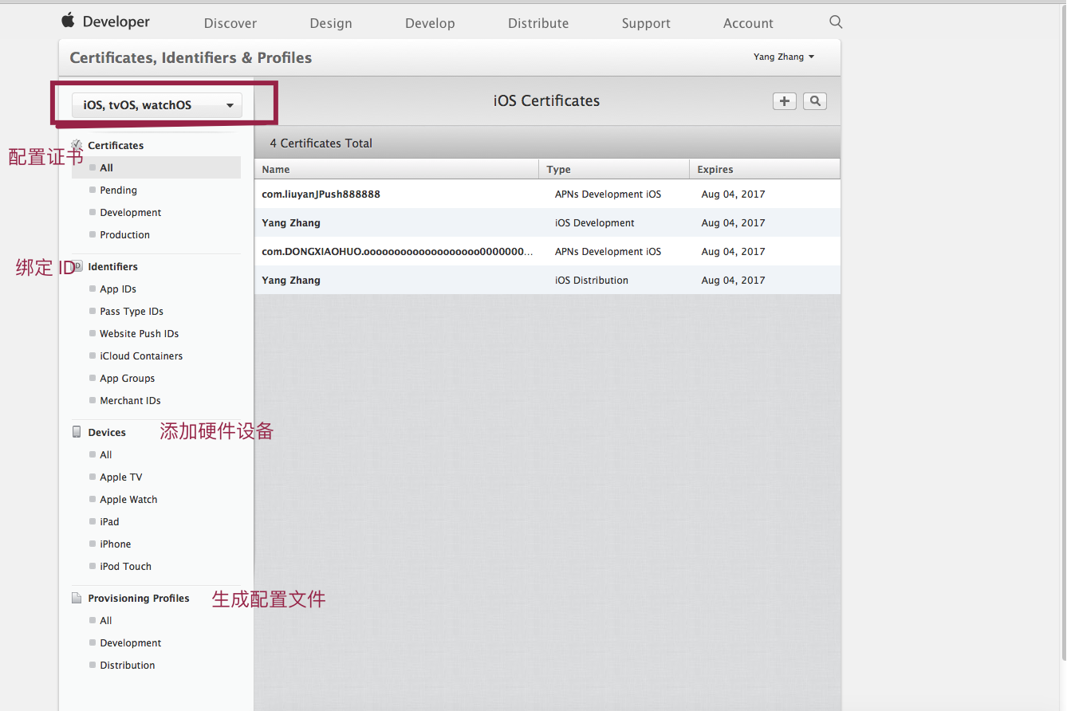Select iPad devices

(109, 521)
